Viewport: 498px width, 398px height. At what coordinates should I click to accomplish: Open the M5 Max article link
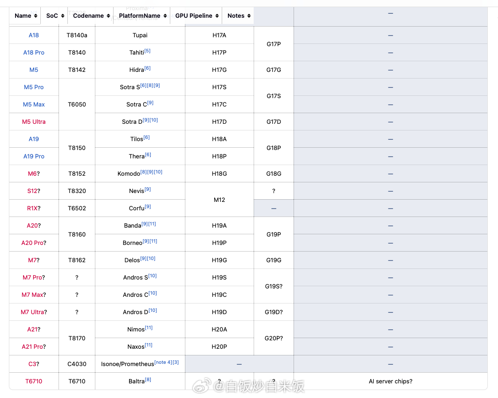point(34,104)
